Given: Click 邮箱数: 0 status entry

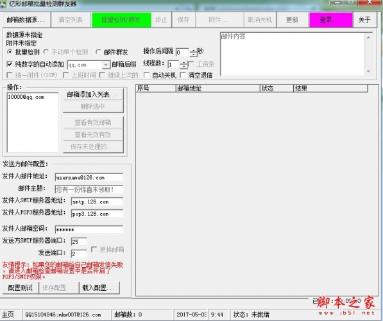Looking at the screenshot, I should pos(128,315).
